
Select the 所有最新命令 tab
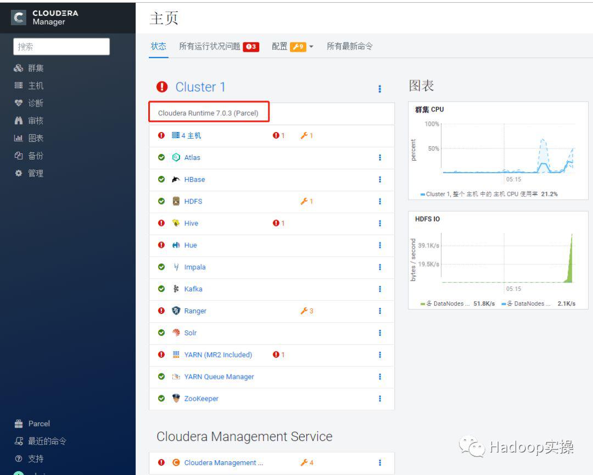[x=349, y=46]
